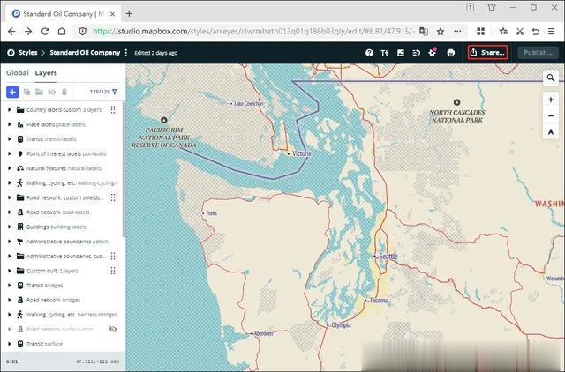
Task: Open a new browser tab
Action: coord(129,14)
